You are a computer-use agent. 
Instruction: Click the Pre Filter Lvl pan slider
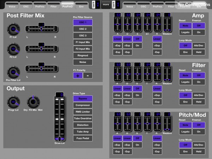(41, 69)
